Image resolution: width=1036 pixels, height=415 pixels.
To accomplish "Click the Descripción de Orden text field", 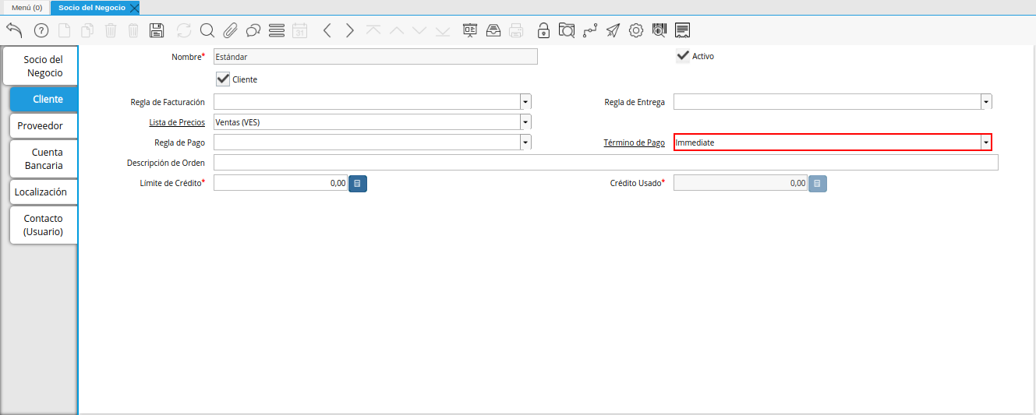I will pyautogui.click(x=606, y=163).
